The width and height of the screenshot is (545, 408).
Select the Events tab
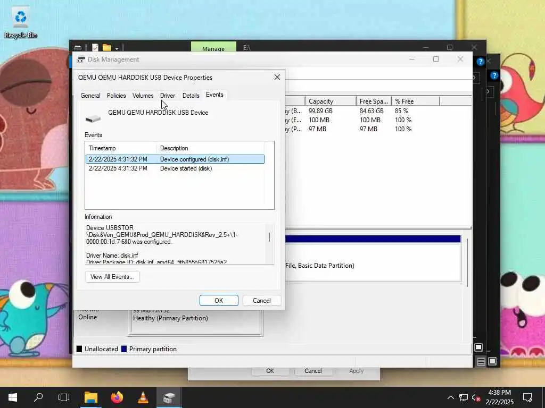pyautogui.click(x=214, y=95)
